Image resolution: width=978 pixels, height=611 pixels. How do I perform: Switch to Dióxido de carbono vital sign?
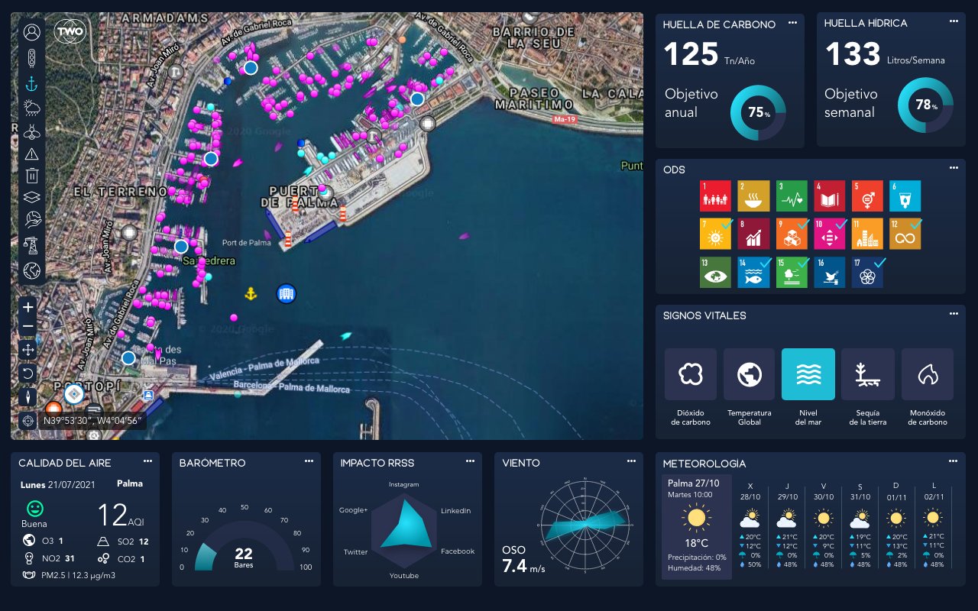point(691,375)
